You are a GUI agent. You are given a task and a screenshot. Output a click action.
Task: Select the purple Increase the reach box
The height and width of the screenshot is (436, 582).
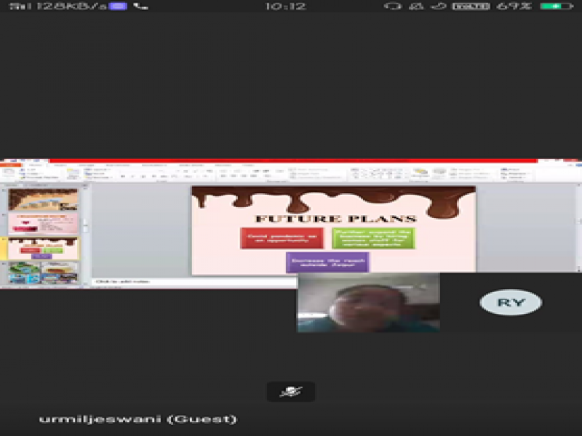(327, 262)
